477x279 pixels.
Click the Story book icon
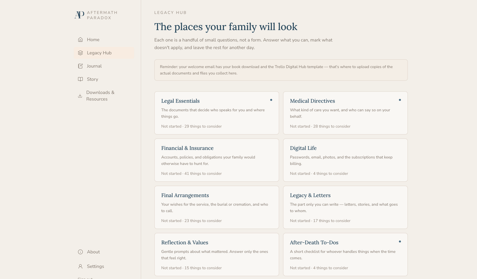80,79
